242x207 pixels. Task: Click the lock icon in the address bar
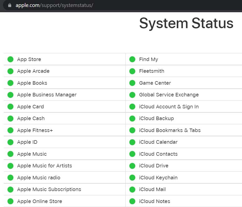click(10, 5)
